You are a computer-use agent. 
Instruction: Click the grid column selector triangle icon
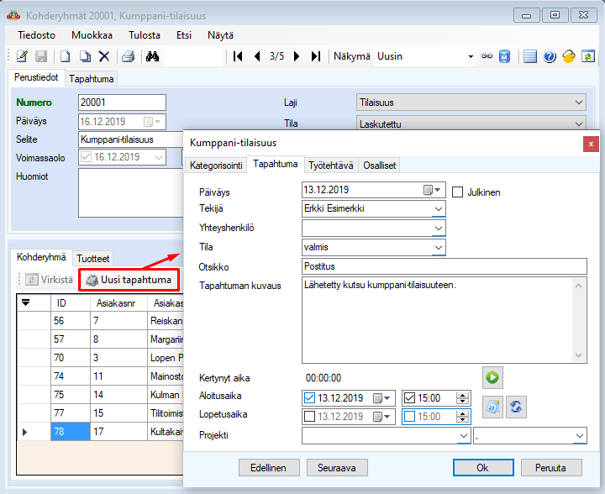point(25,302)
